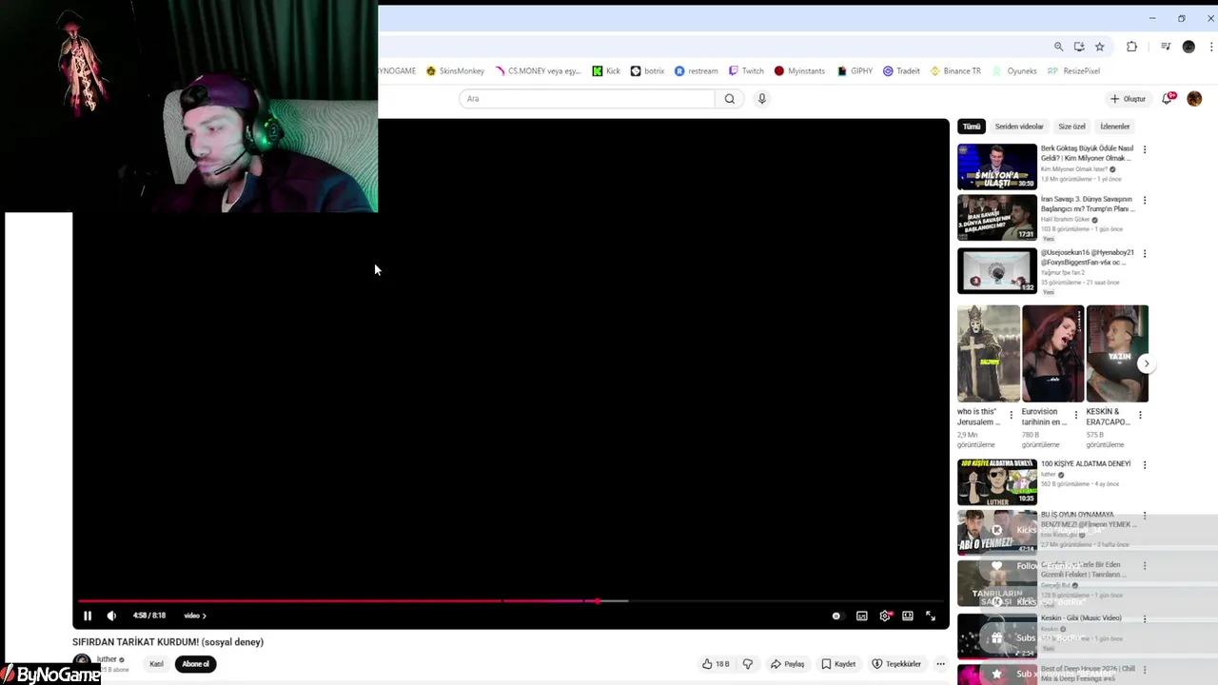The image size is (1218, 685).
Task: Open the Eurovision tarihinin short
Action: [1053, 354]
